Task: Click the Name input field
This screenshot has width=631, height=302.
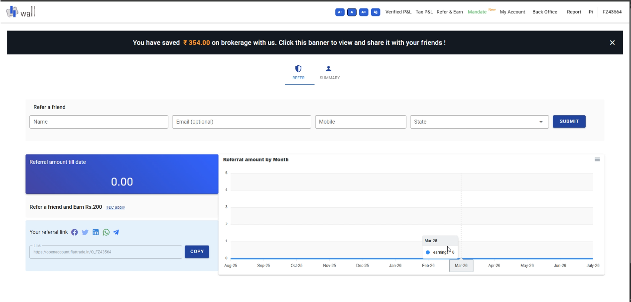Action: pos(99,122)
